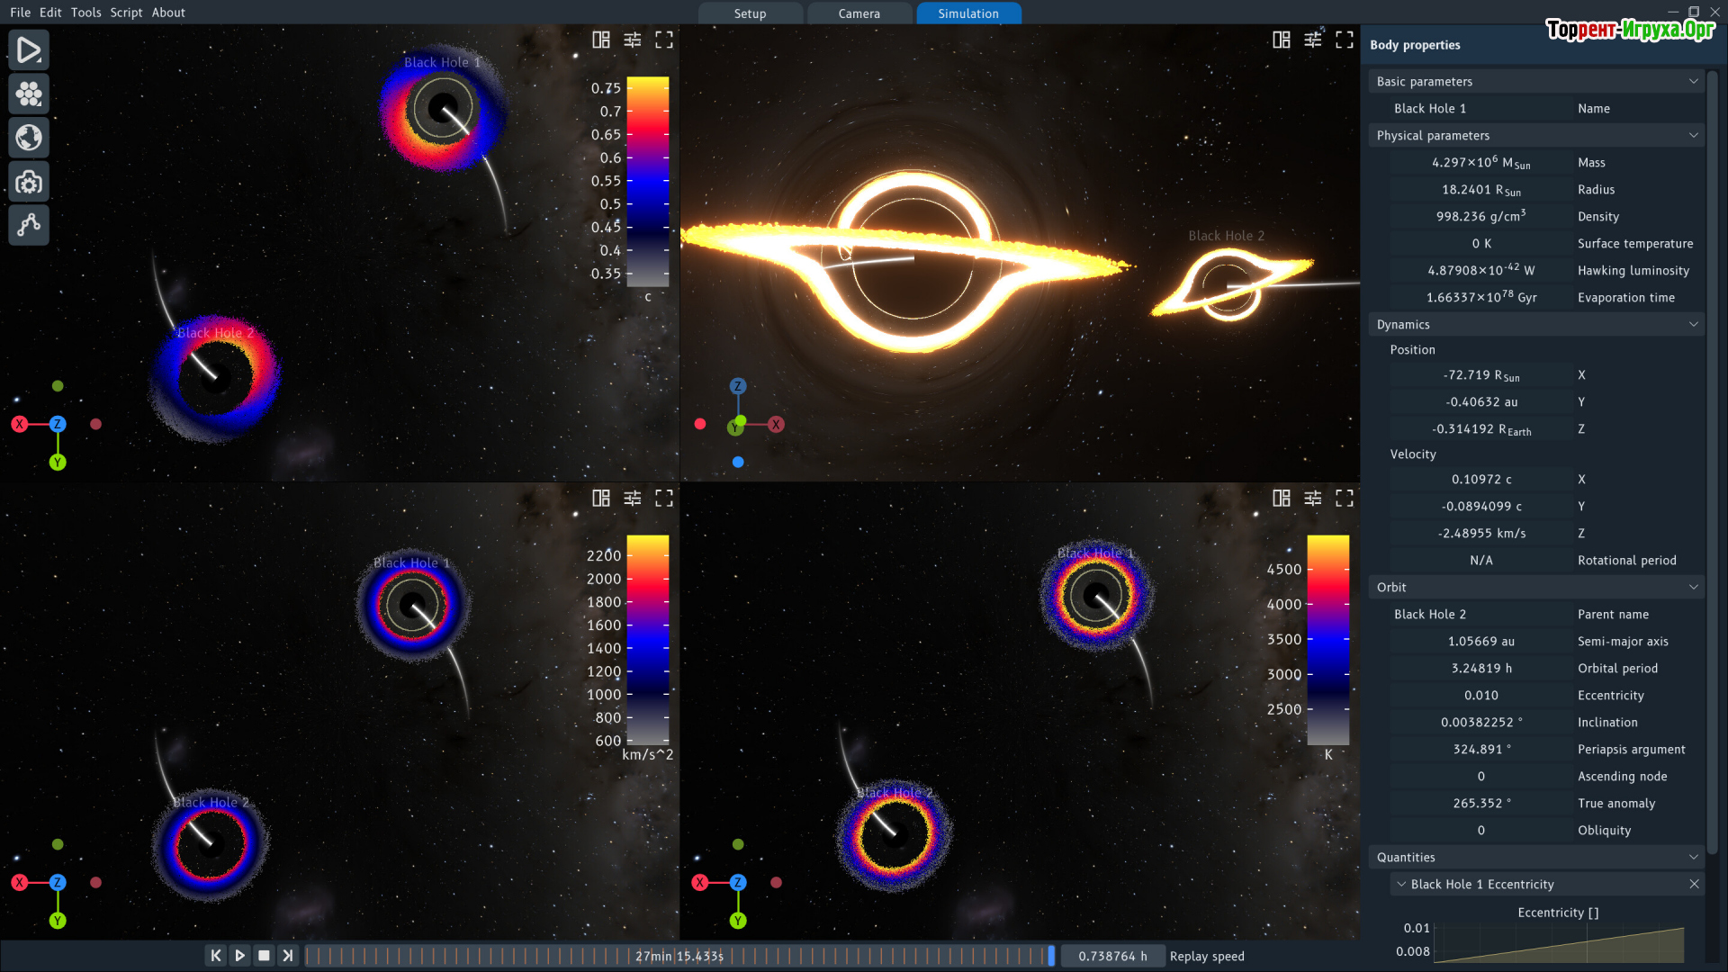Viewport: 1728px width, 972px height.
Task: Stop the replay playback
Action: pyautogui.click(x=264, y=956)
